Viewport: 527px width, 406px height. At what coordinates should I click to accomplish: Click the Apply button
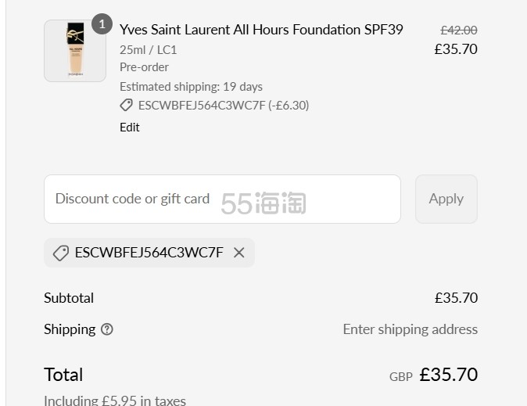point(446,199)
